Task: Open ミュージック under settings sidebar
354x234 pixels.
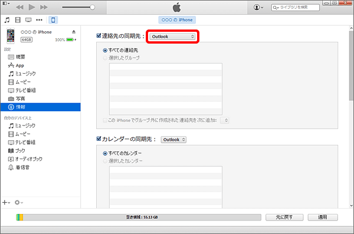Action: pyautogui.click(x=22, y=74)
